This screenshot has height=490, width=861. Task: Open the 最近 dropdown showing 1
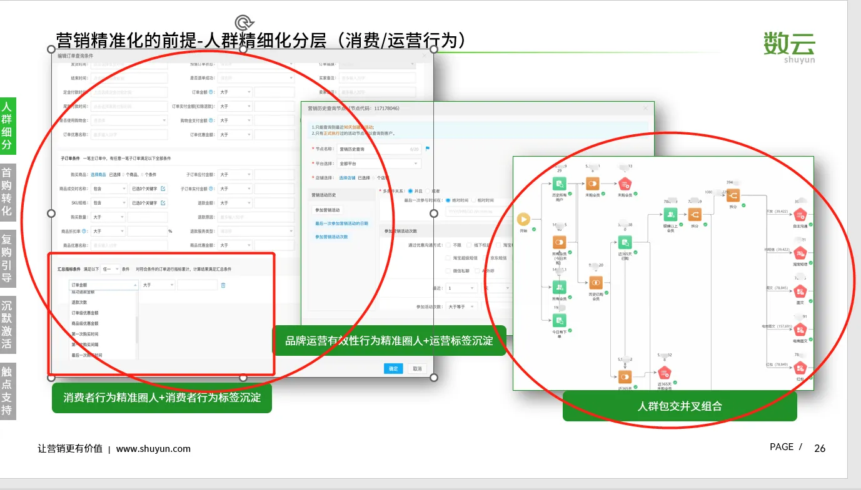[461, 288]
